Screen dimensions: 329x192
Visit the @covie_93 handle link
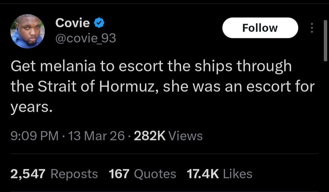[86, 38]
